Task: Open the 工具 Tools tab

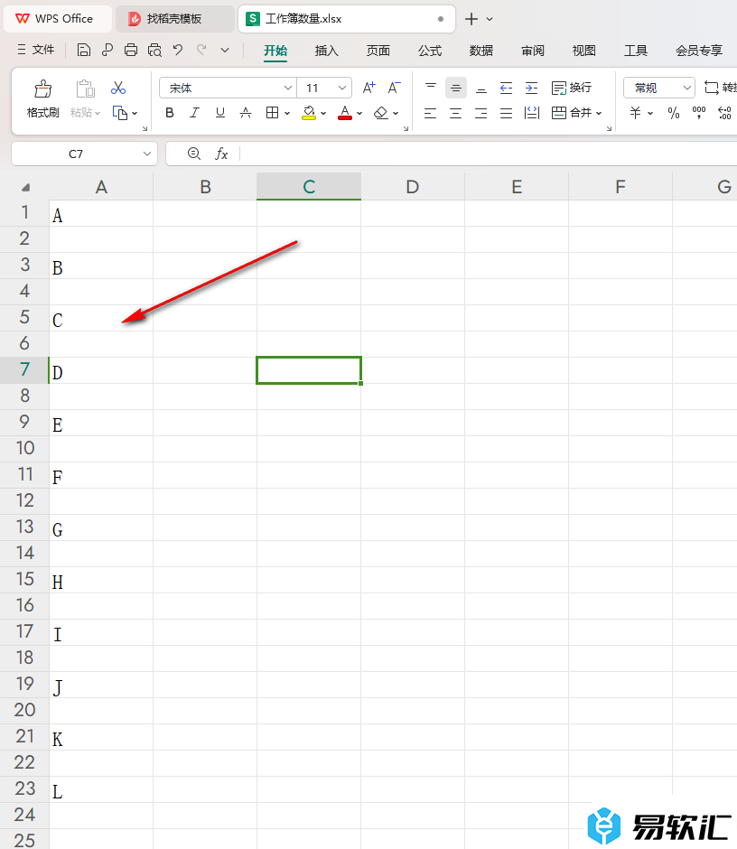Action: (x=636, y=51)
